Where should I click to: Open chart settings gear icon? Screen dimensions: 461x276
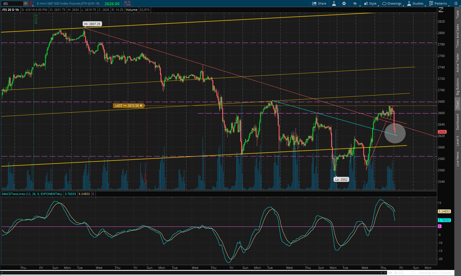[344, 3]
